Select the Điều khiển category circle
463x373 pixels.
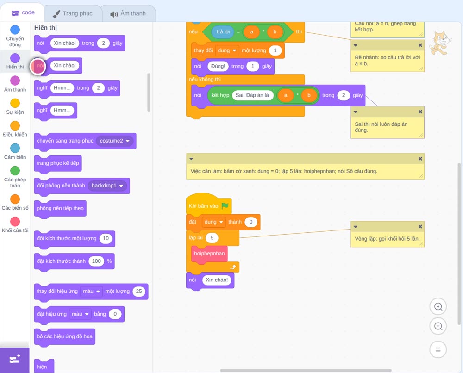coord(15,126)
